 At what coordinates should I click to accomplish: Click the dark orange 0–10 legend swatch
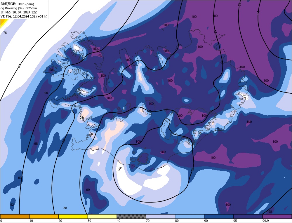pos(15,216)
